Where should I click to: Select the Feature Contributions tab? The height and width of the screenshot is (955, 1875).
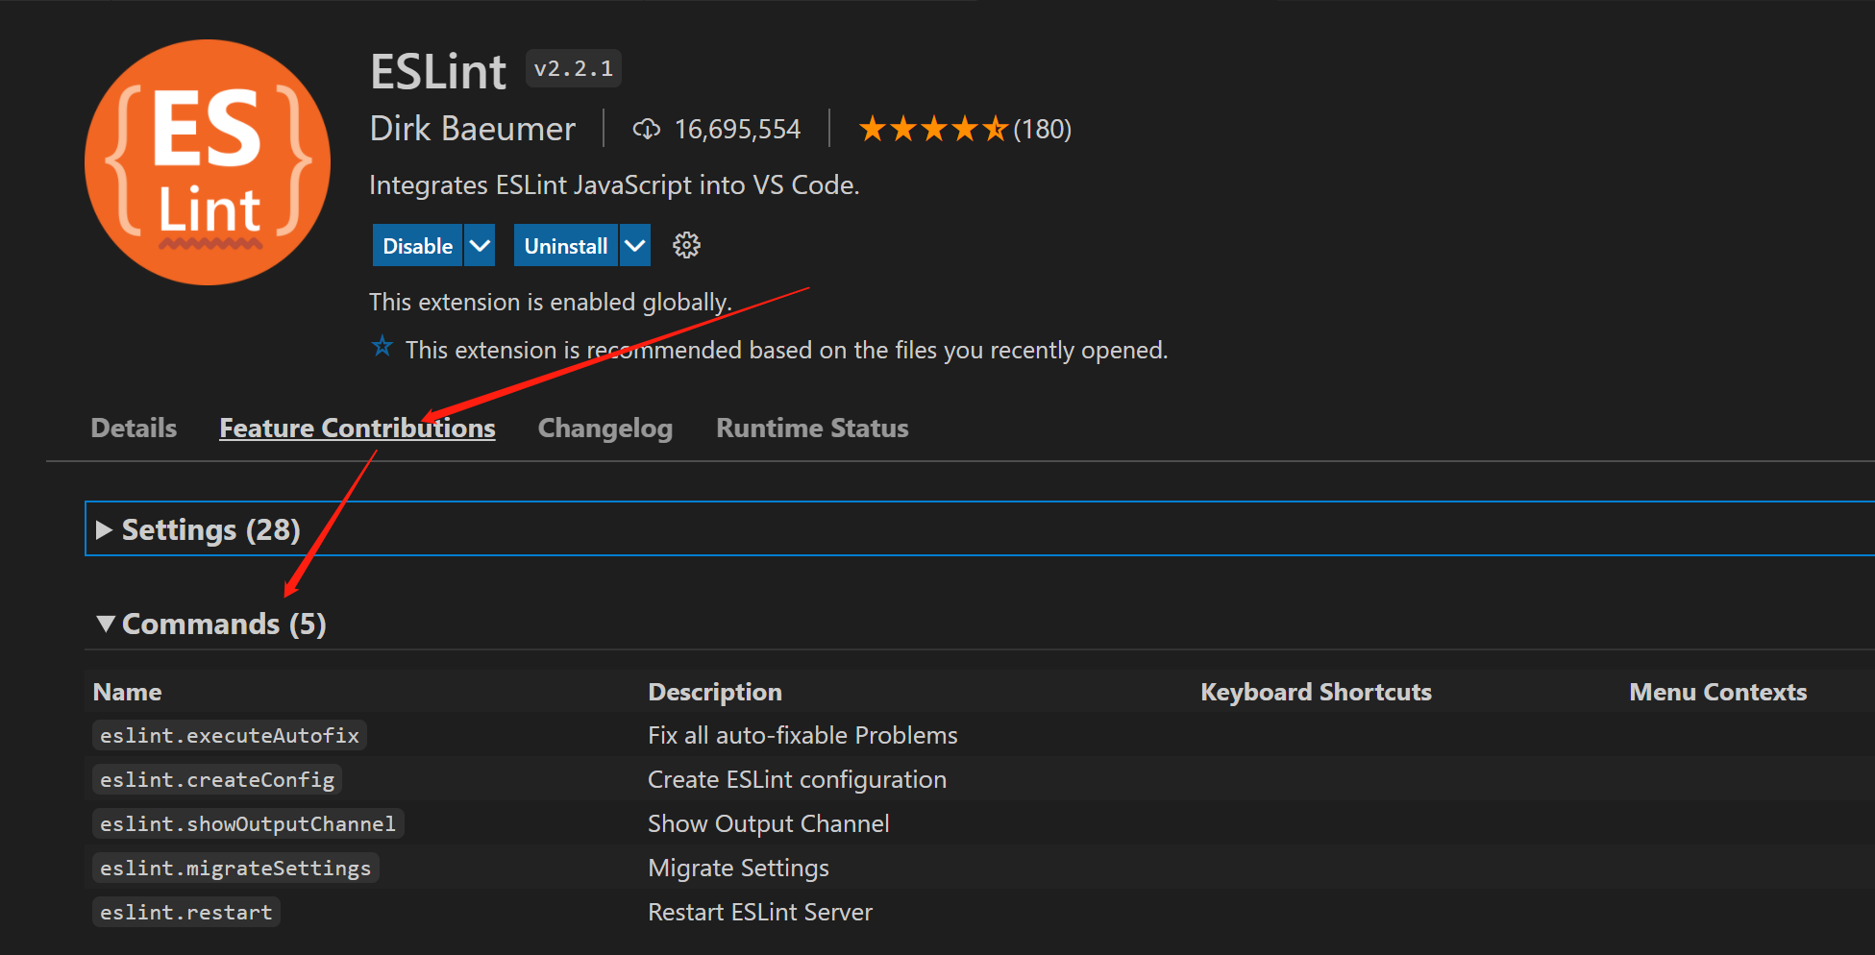click(x=357, y=429)
